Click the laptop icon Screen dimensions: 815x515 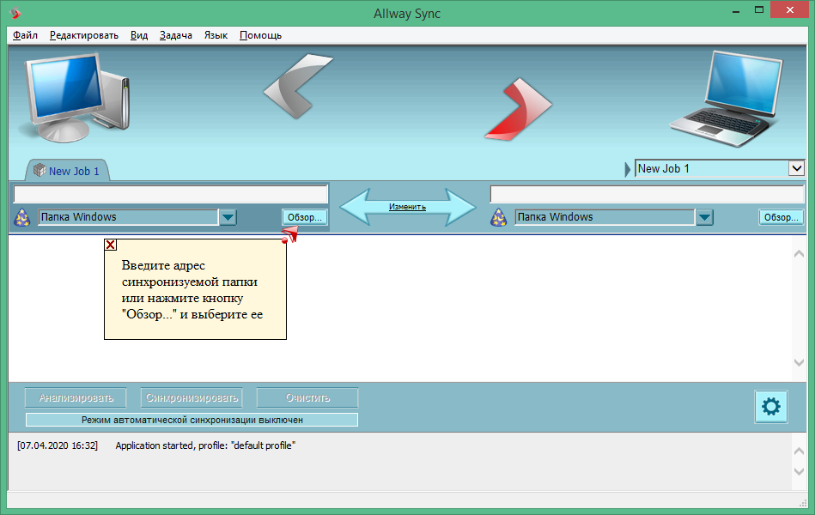click(727, 99)
